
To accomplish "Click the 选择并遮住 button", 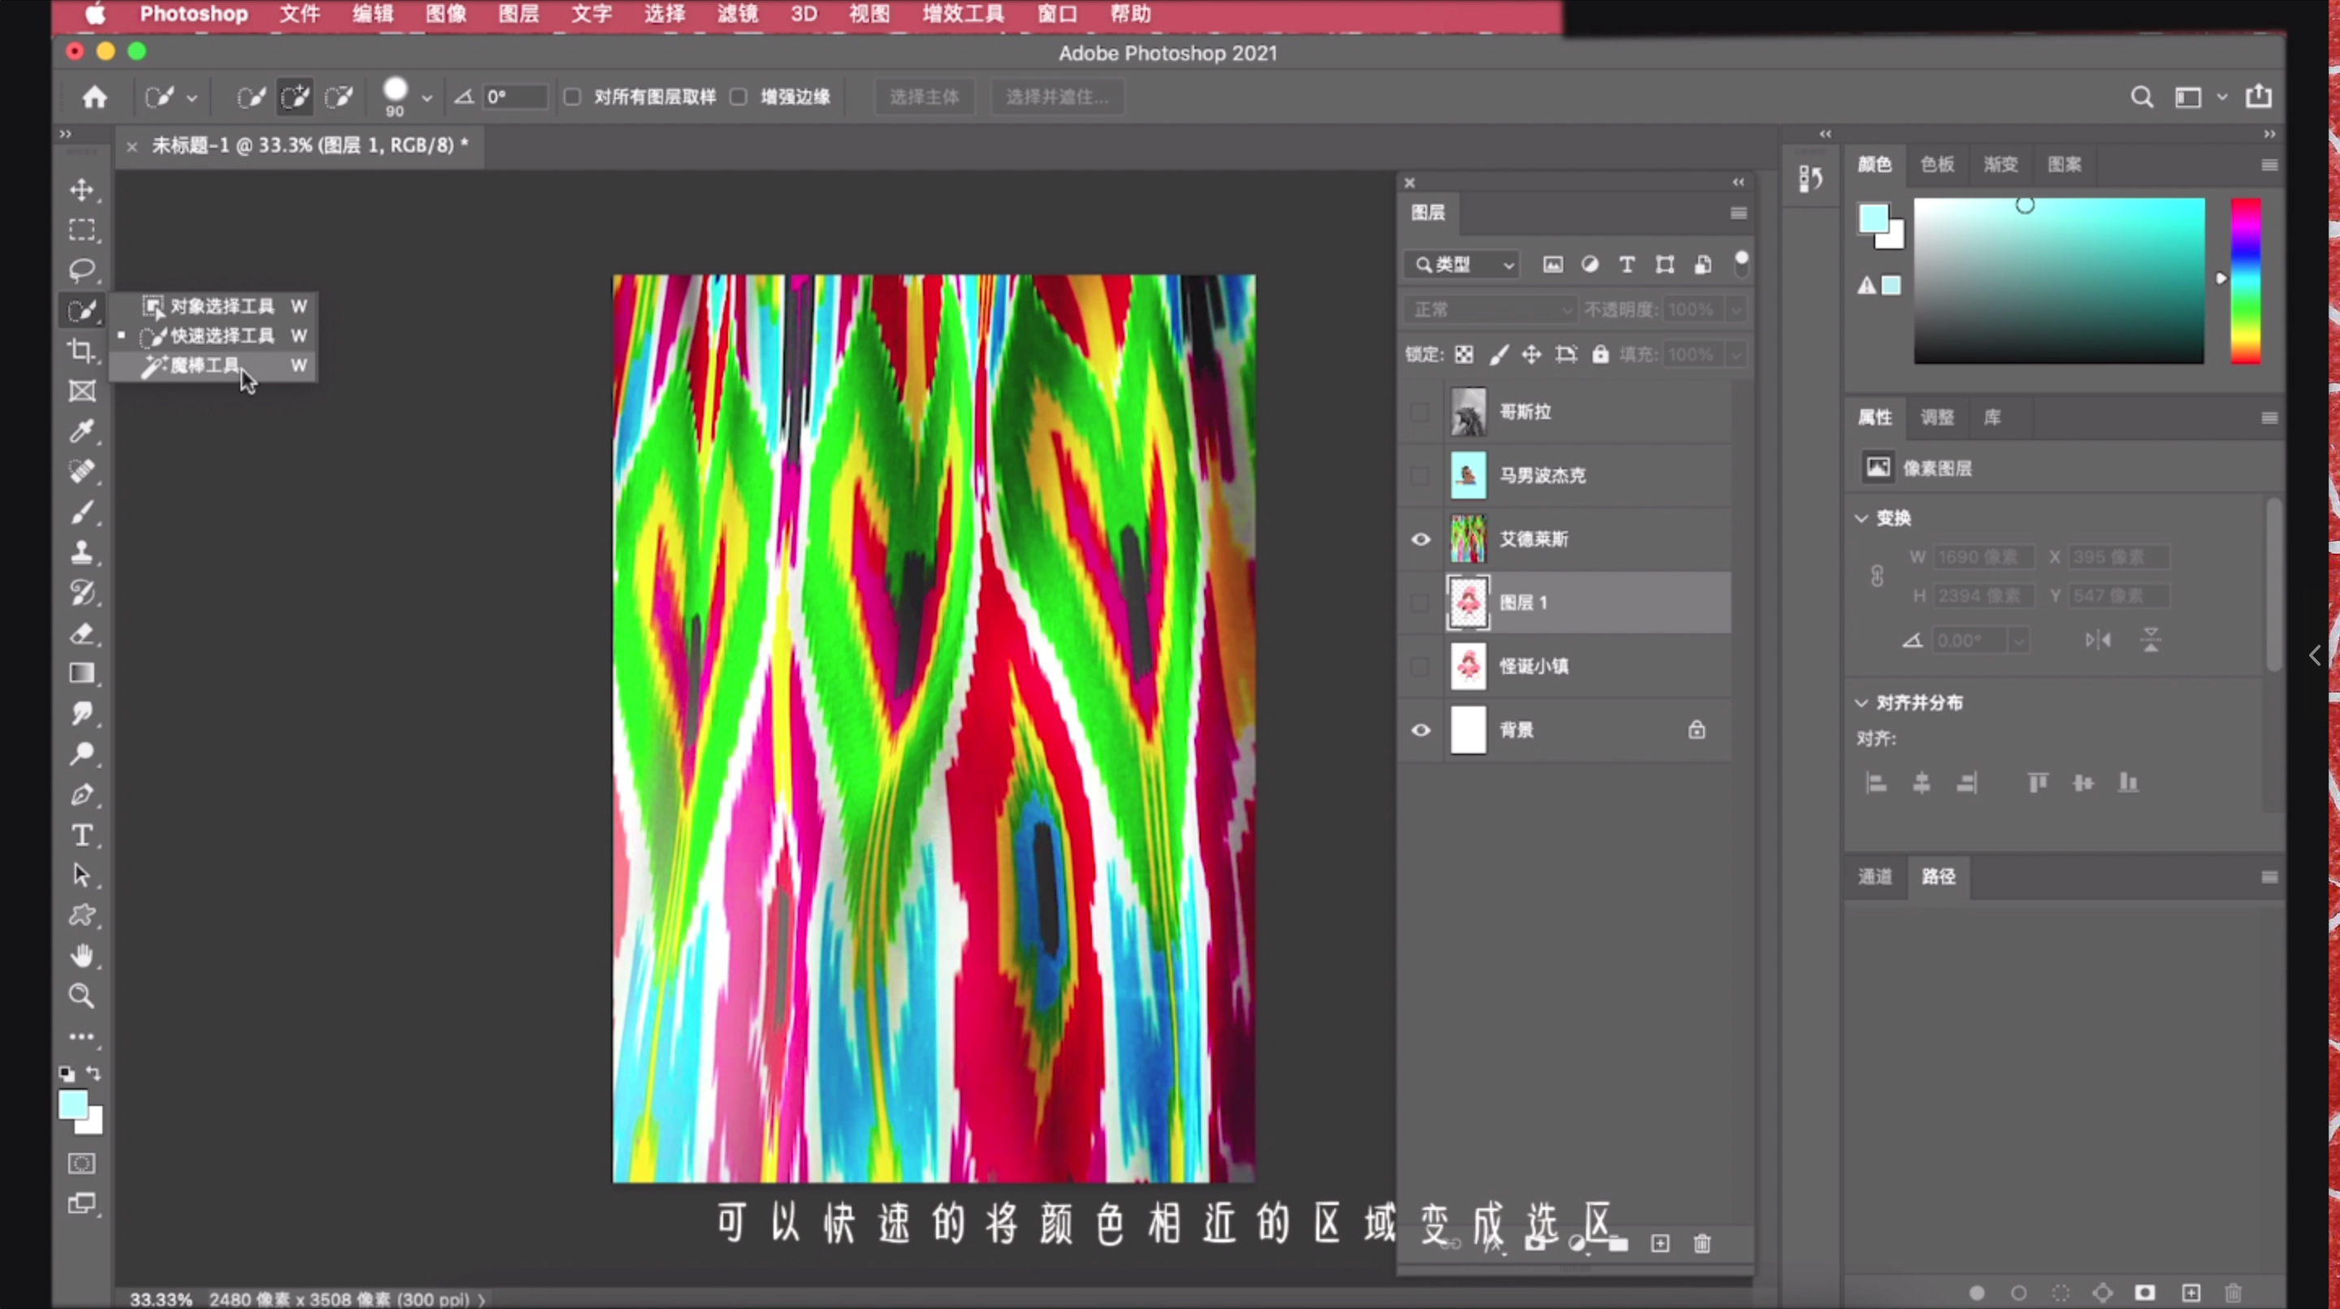I will [x=1056, y=96].
